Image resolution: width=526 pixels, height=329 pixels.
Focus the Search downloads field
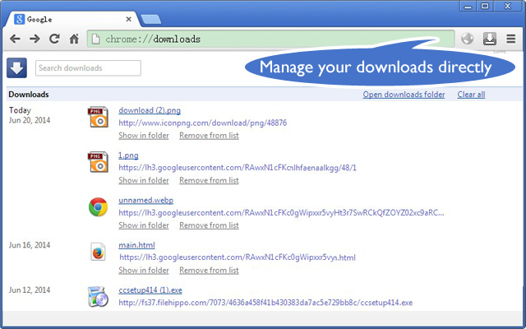click(x=88, y=68)
